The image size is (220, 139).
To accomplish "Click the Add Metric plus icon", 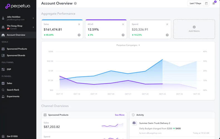I will [x=194, y=27].
